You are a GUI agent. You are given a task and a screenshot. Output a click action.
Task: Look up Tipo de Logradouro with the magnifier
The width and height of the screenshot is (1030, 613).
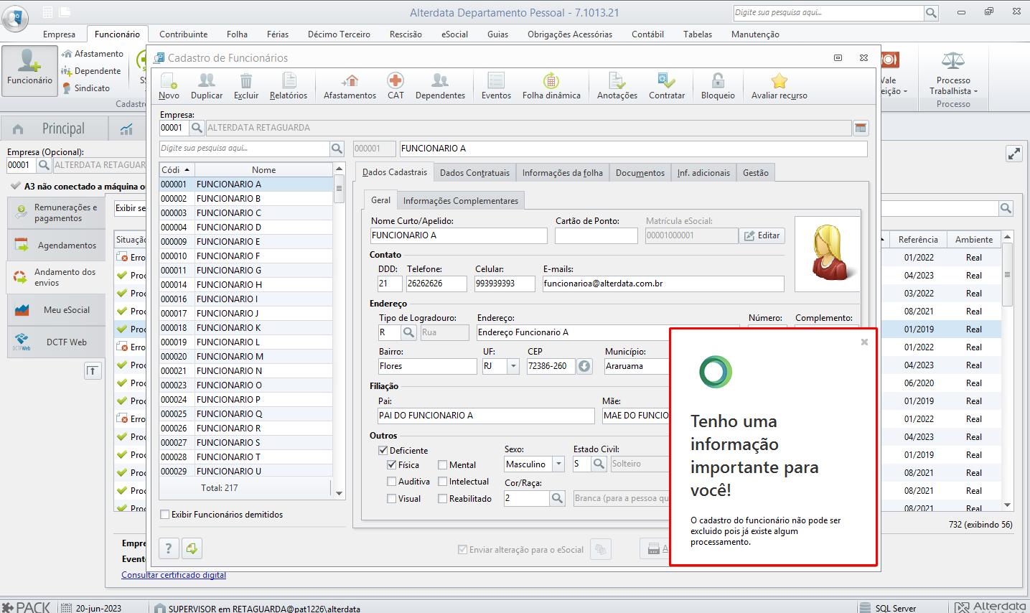tap(408, 332)
